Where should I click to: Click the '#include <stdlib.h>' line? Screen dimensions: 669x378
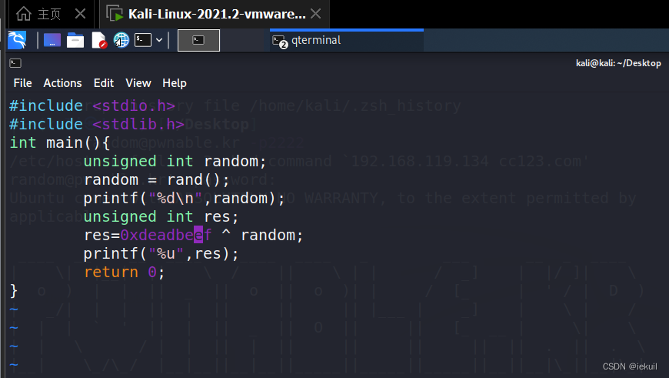[97, 124]
